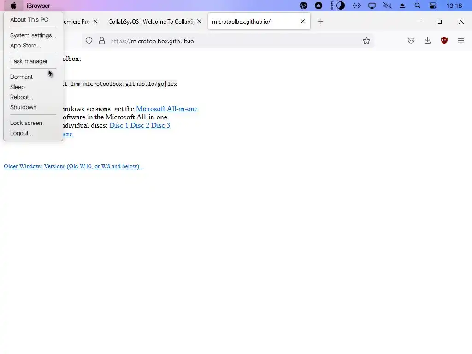The width and height of the screenshot is (472, 354).
Task: Click the partially hidden 'here' link
Action: (68, 134)
